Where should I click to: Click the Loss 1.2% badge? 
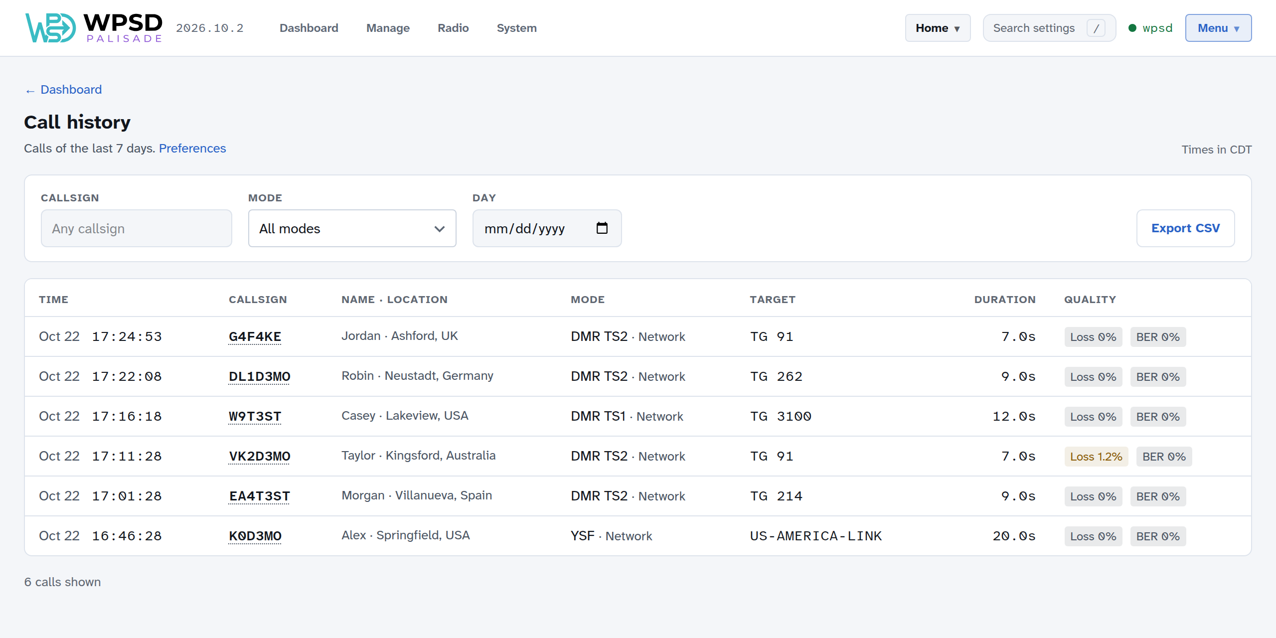pyautogui.click(x=1096, y=457)
